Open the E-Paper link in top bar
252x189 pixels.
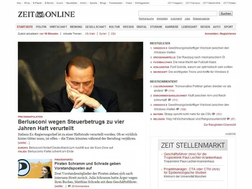[x=37, y=3]
